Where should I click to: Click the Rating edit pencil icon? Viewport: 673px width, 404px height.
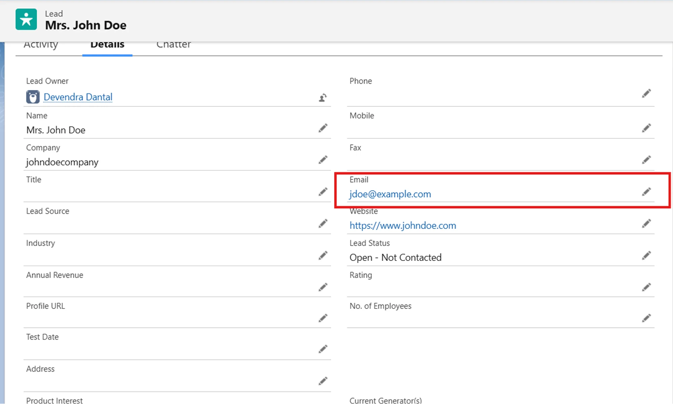(646, 287)
